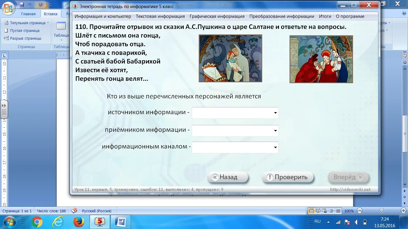
Task: Show hidden tray icons arrow
Action: pyautogui.click(x=329, y=222)
